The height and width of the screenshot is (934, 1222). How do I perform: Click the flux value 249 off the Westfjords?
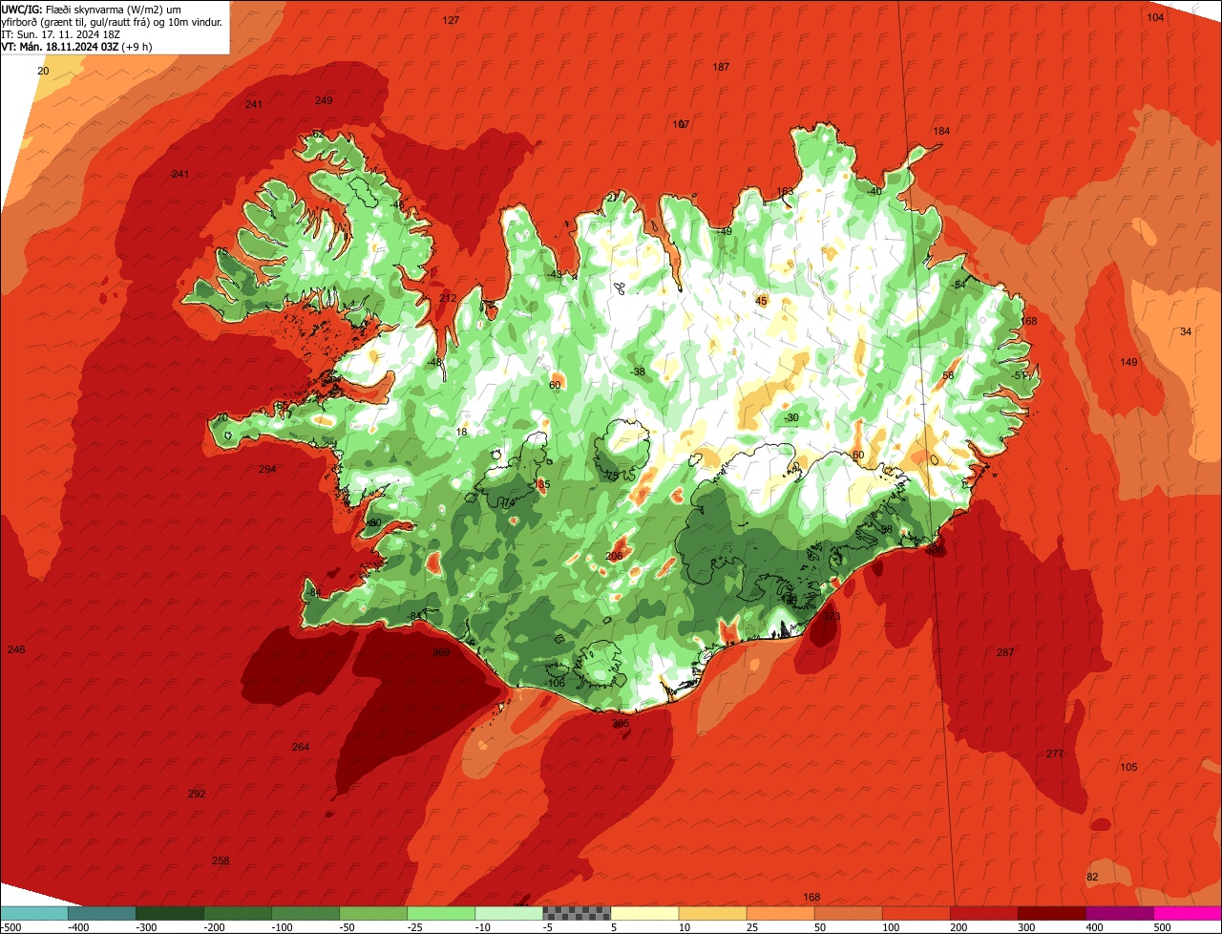324,100
